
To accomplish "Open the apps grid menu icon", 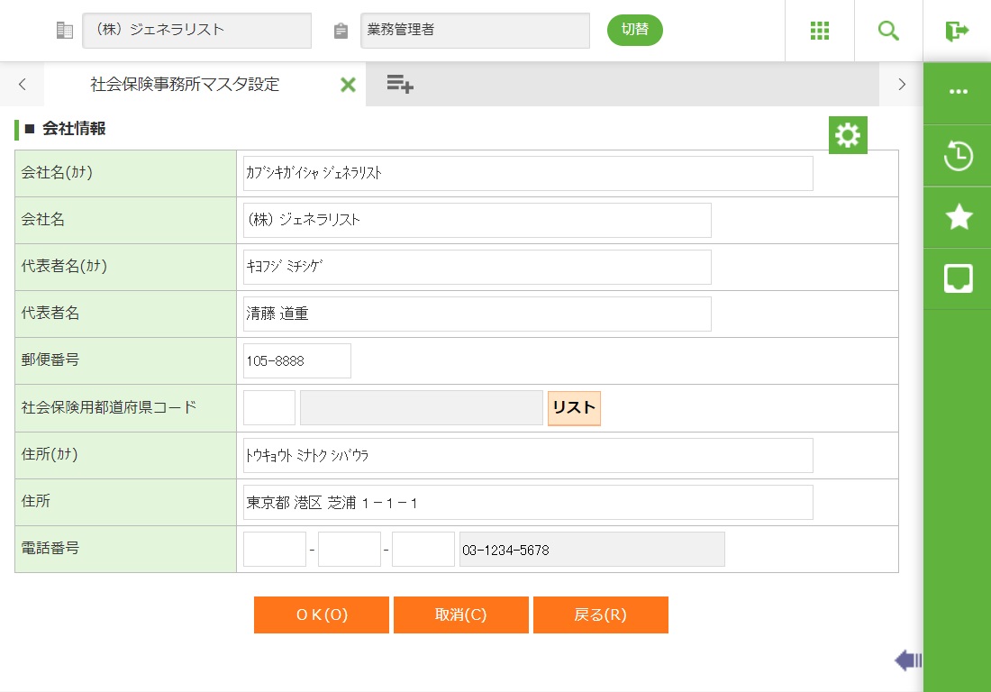I will [820, 31].
